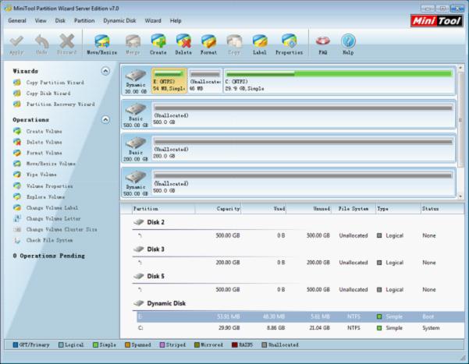Select Disk 3 200.00 GB unallocated row
Screen dimensions: 469x364
(x=299, y=263)
